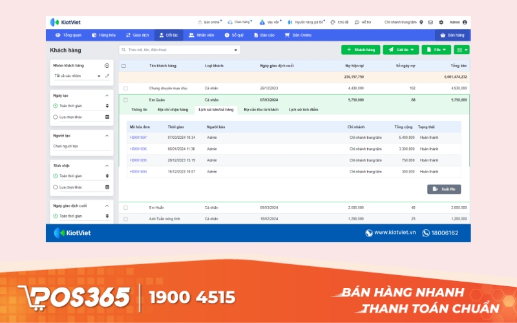Click the search magnifier icon

click(123, 50)
